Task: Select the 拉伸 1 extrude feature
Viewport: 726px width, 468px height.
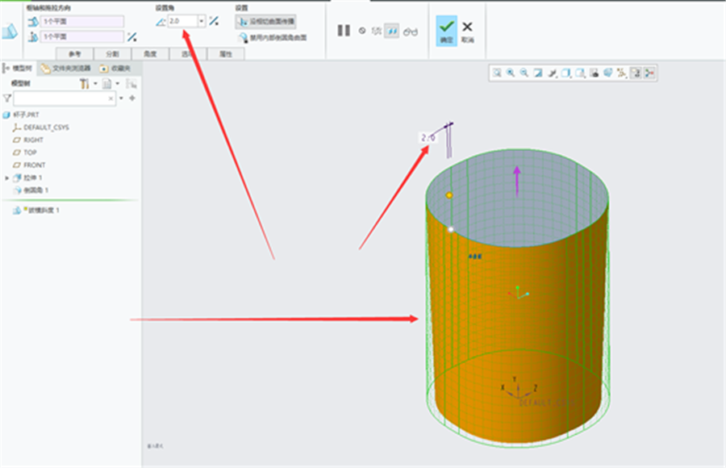Action: click(x=27, y=178)
